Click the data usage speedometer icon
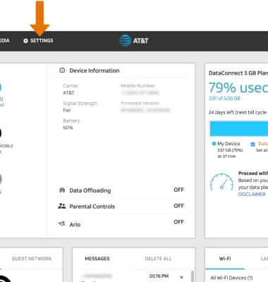 [221, 182]
